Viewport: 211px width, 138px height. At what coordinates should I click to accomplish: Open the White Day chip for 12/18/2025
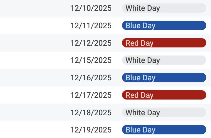(164, 112)
